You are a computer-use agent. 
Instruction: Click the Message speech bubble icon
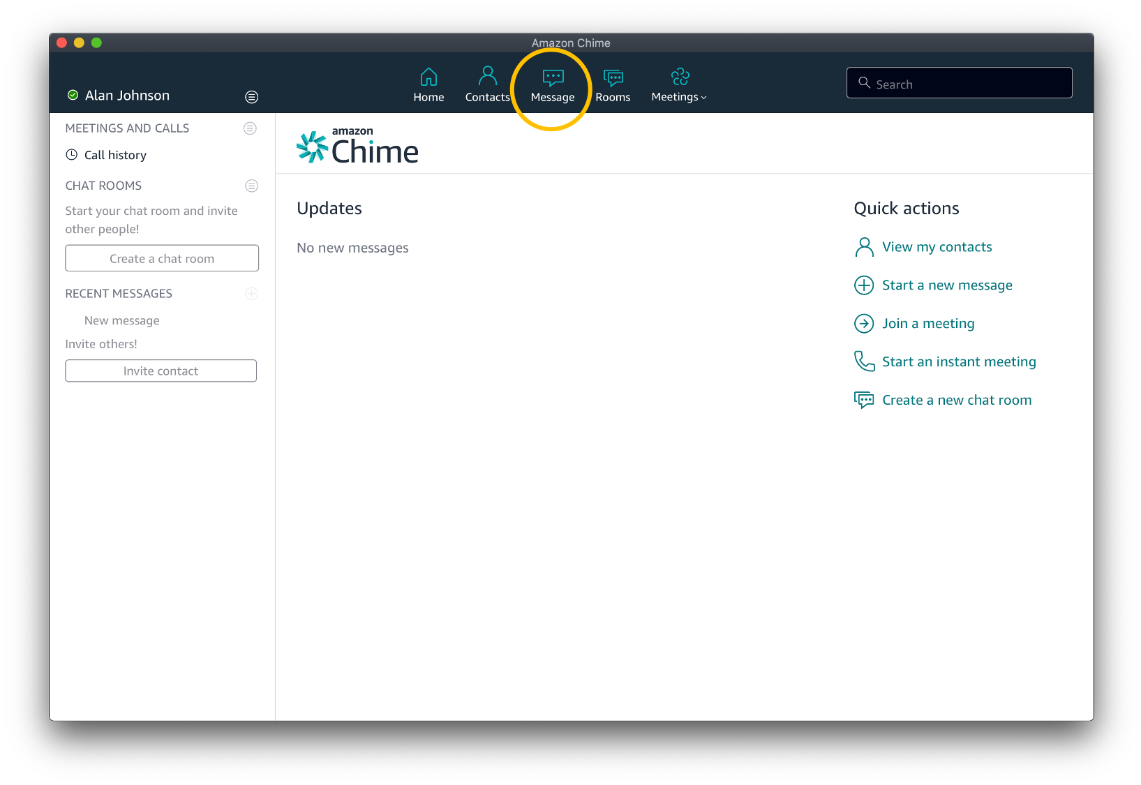pos(553,77)
